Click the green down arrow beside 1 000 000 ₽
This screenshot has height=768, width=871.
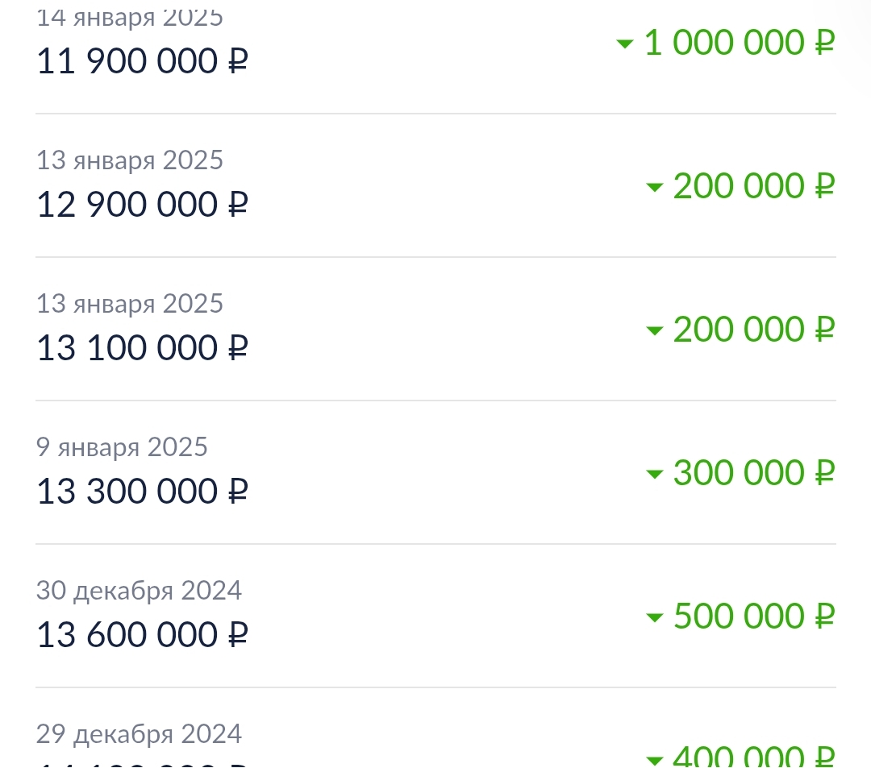coord(625,44)
